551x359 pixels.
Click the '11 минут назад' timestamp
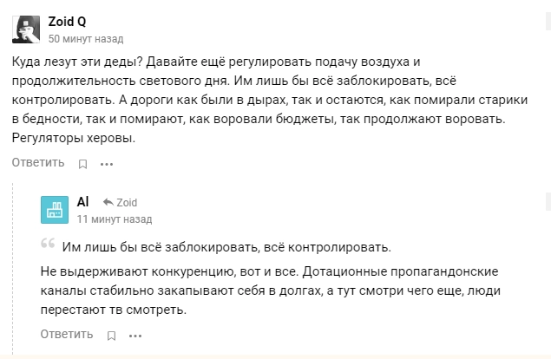click(115, 219)
